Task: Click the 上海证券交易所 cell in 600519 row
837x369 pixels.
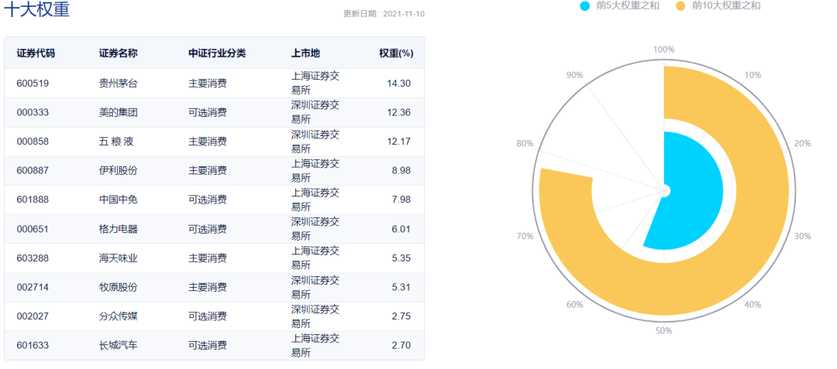Action: pos(315,83)
